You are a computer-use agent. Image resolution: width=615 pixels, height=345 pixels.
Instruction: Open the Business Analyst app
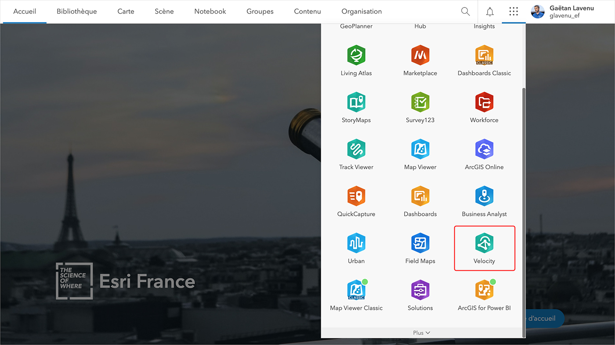(x=484, y=202)
